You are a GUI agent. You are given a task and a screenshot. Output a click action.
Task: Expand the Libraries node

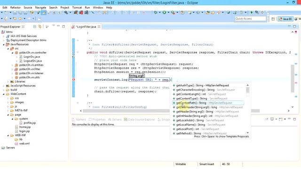(x=8, y=82)
